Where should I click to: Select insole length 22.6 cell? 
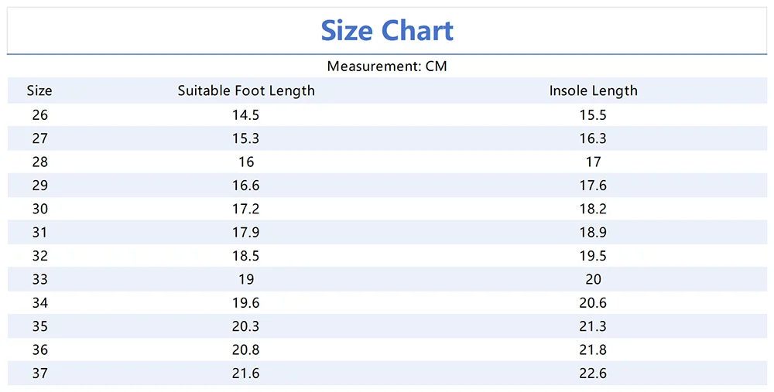click(594, 373)
